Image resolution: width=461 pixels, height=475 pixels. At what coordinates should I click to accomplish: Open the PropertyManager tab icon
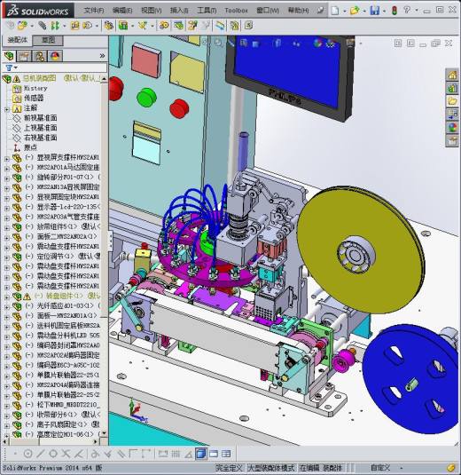pos(24,56)
